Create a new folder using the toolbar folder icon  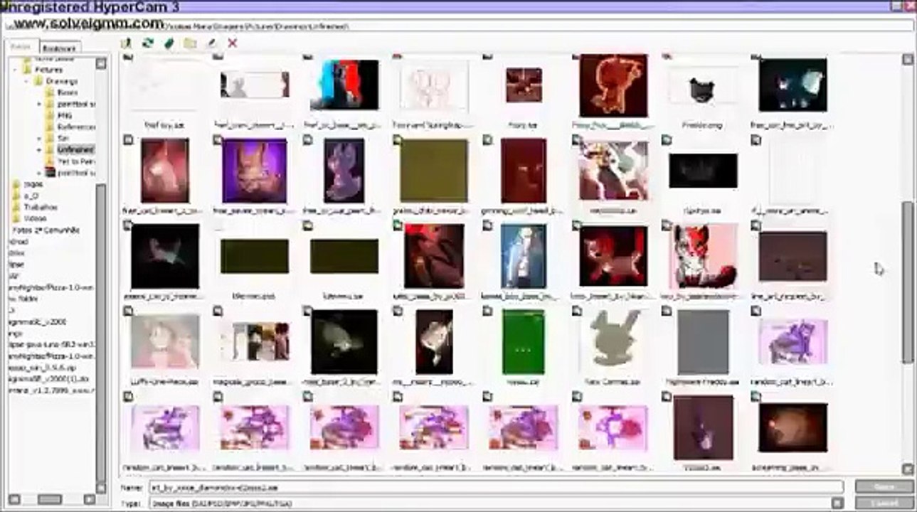tap(190, 43)
